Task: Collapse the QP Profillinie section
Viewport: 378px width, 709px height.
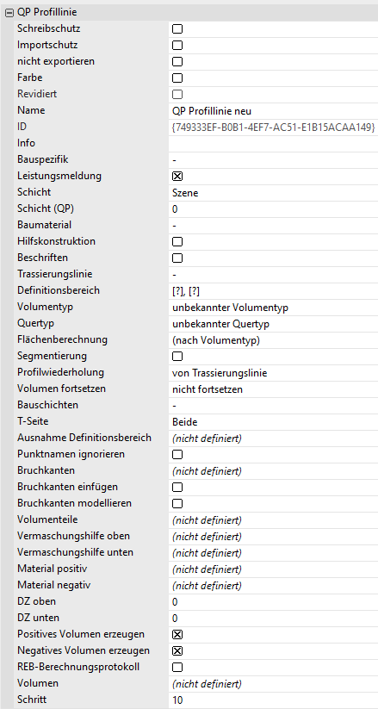Action: [9, 13]
